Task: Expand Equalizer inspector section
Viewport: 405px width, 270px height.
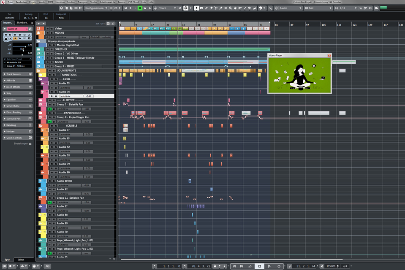Action: click(17, 100)
